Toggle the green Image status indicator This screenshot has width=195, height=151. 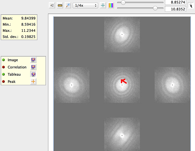tap(4, 60)
